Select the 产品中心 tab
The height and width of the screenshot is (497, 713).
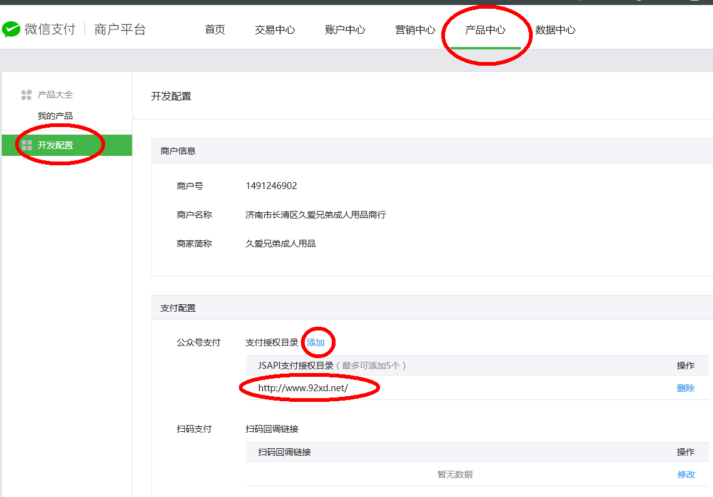(x=485, y=29)
